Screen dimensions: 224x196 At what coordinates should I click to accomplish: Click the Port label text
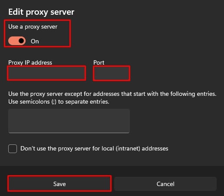click(99, 62)
